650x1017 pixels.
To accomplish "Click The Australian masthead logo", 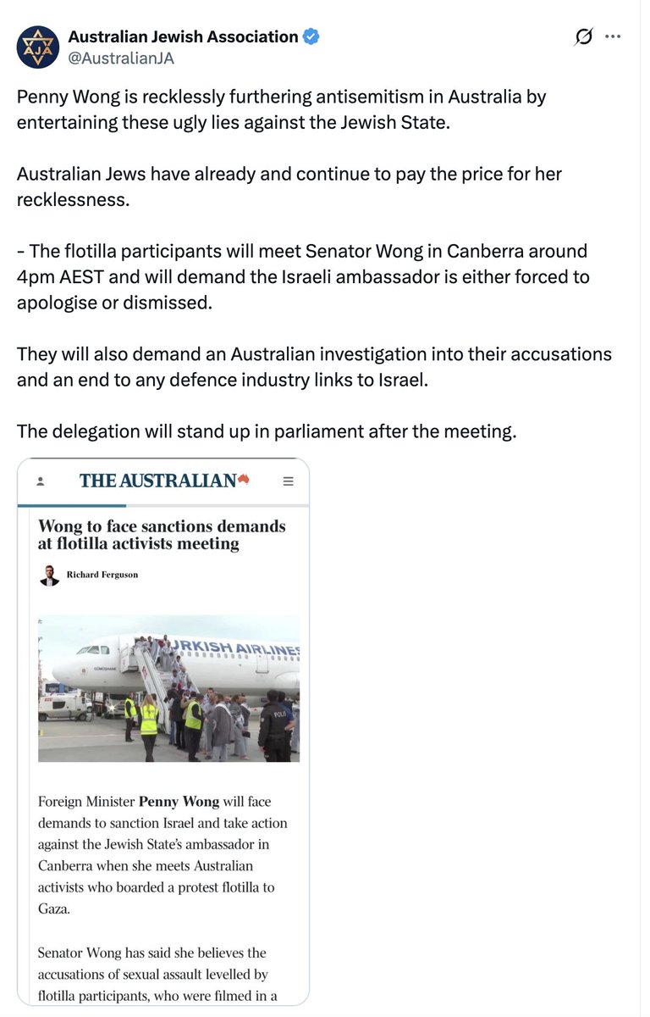I will [x=157, y=481].
